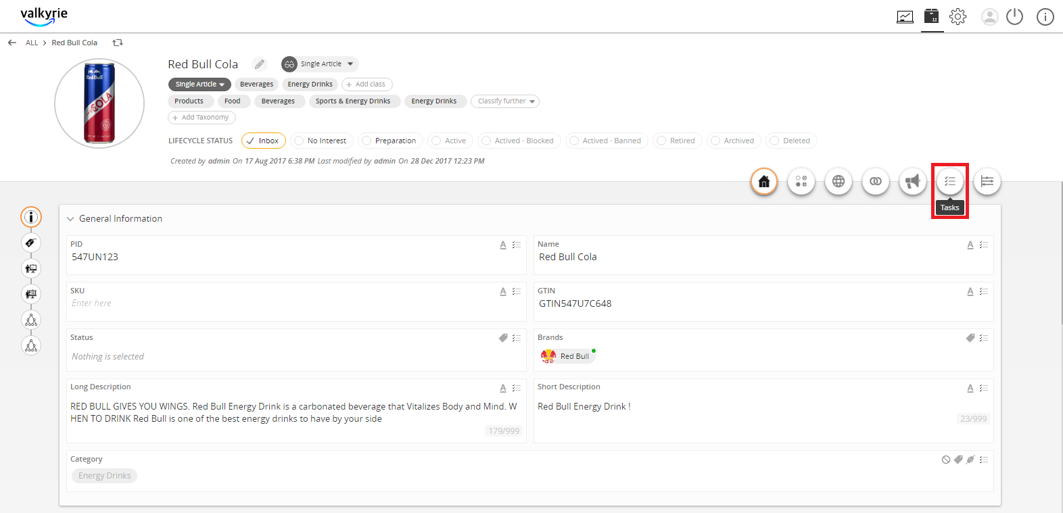The width and height of the screenshot is (1063, 513).
Task: Select the Deleted lifecycle status
Action: tap(791, 141)
